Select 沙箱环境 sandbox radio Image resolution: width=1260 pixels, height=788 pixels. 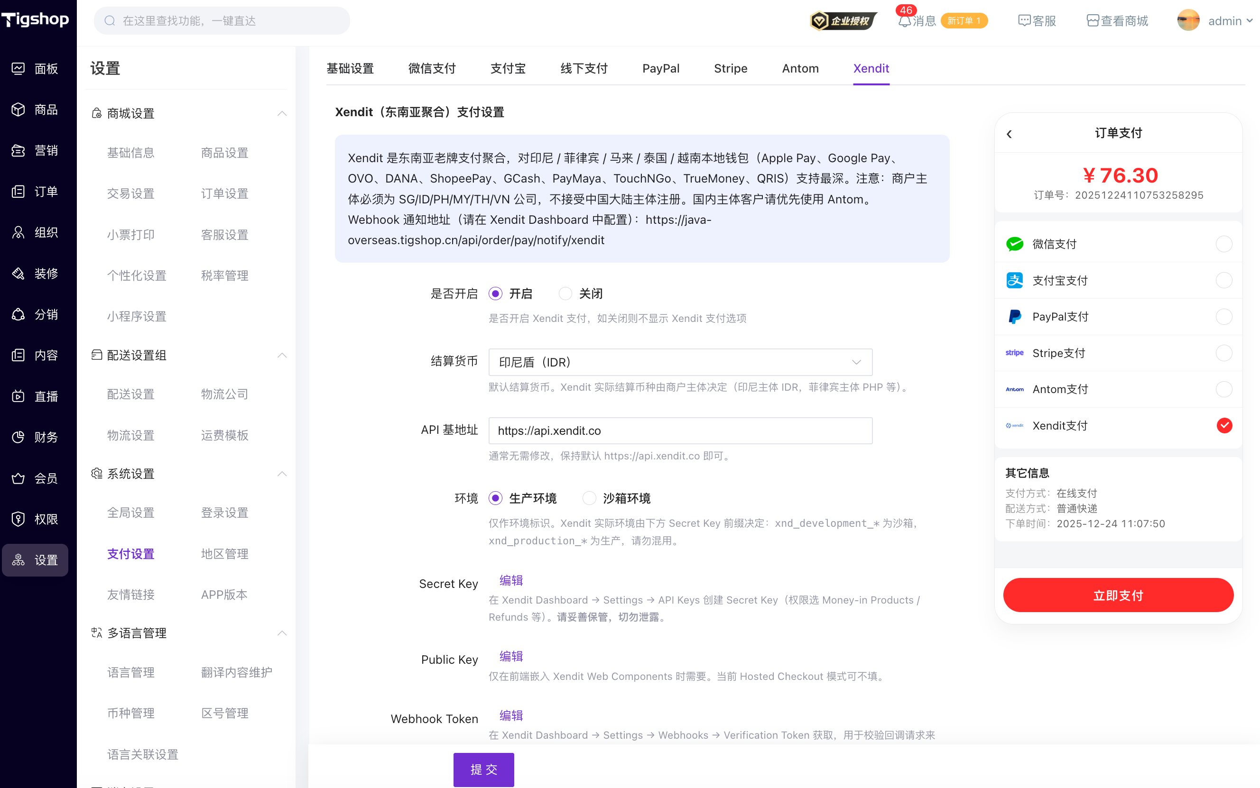pos(589,499)
